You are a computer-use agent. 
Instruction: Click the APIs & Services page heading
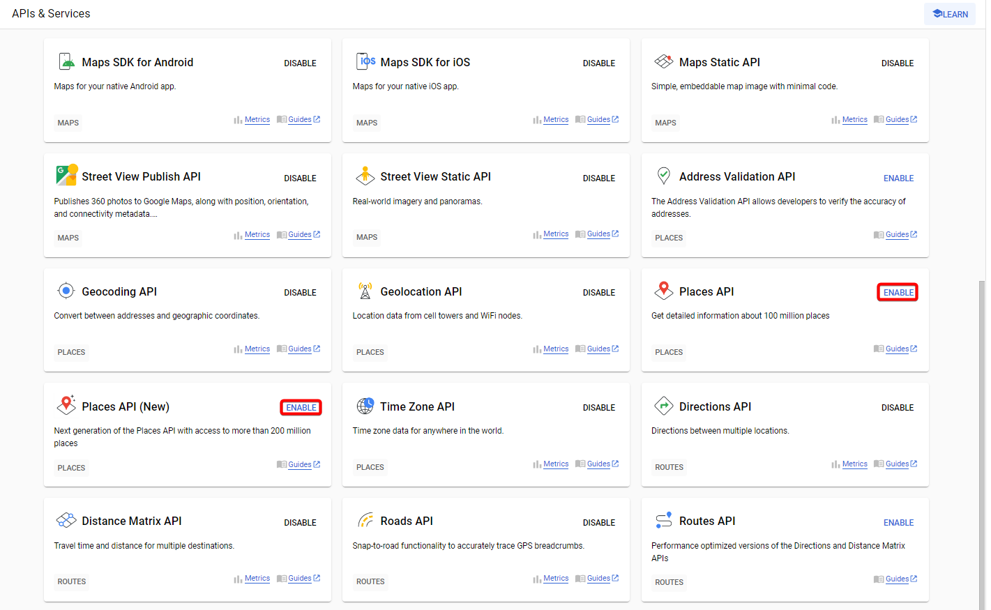(x=51, y=14)
